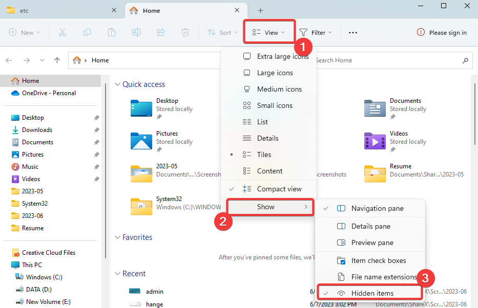Click the Paste clipboard icon
This screenshot has height=308, width=478.
112,32
